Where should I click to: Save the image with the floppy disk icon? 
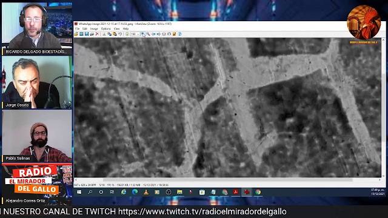click(87, 34)
